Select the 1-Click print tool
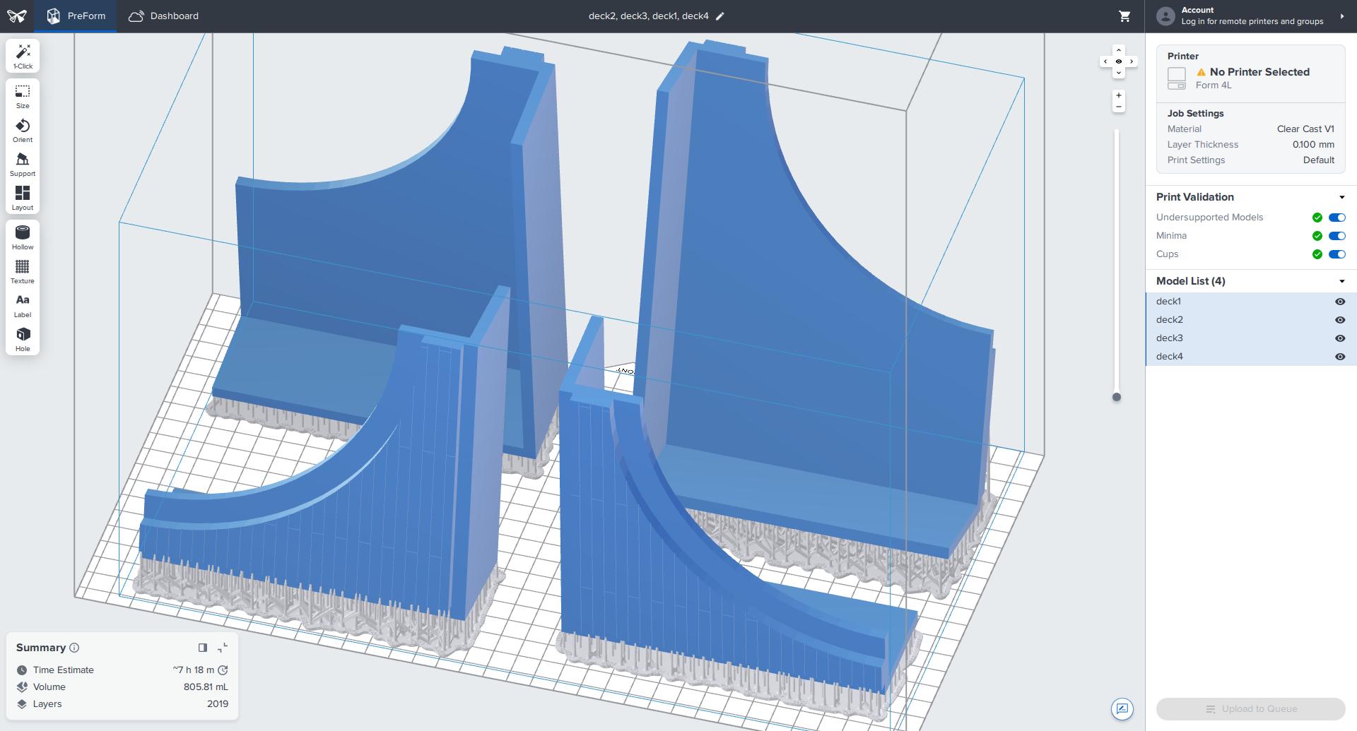The image size is (1357, 731). click(23, 57)
